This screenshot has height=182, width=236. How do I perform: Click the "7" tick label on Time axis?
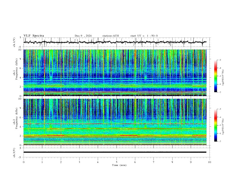pos(154,162)
